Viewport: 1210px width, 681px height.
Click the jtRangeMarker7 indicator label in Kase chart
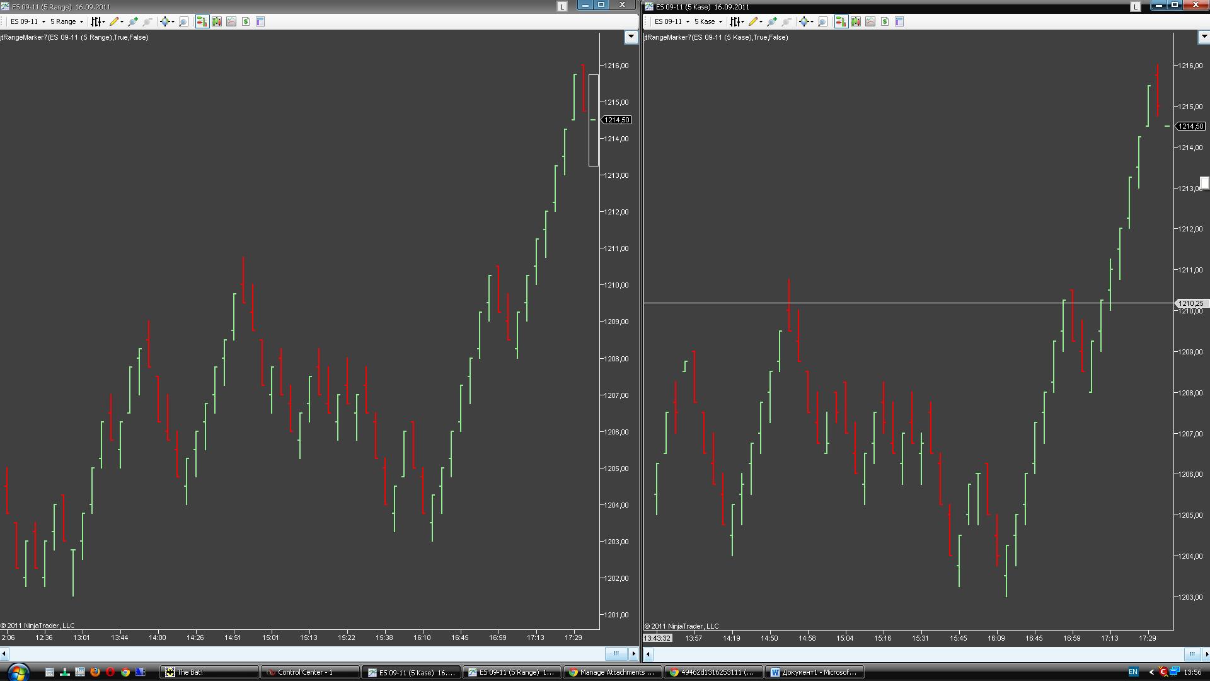716,37
